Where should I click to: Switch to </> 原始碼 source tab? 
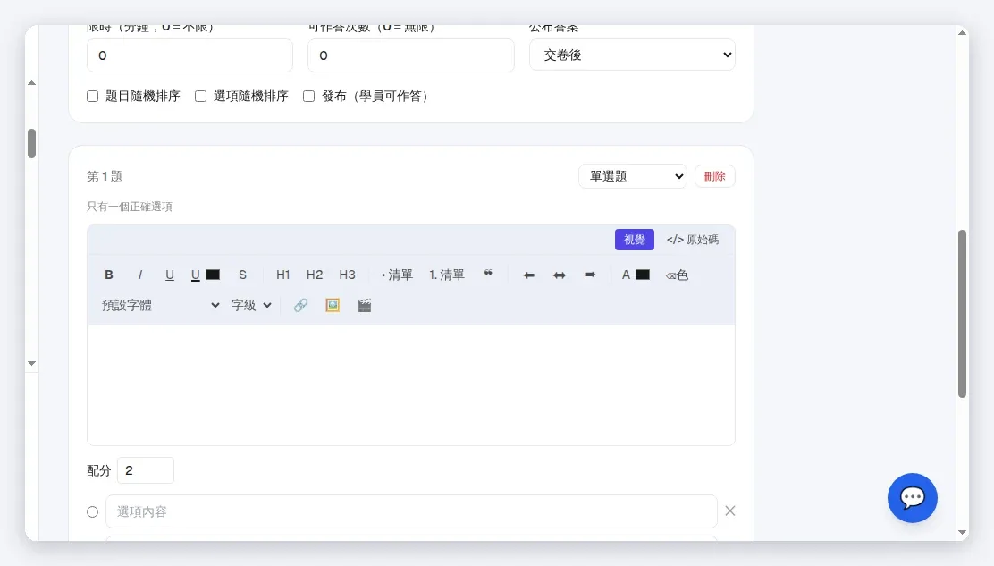tap(692, 240)
